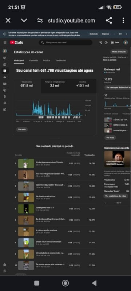Image resolution: width=131 pixels, height=291 pixels.
Task: Go to previous banner notice with left arrow
Action: tap(114, 34)
